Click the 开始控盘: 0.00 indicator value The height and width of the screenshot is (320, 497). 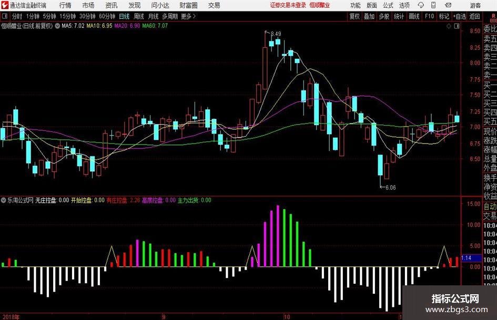click(x=87, y=200)
